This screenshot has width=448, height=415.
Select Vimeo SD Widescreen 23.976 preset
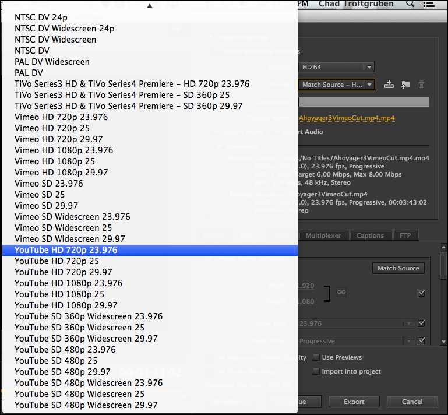150,217
